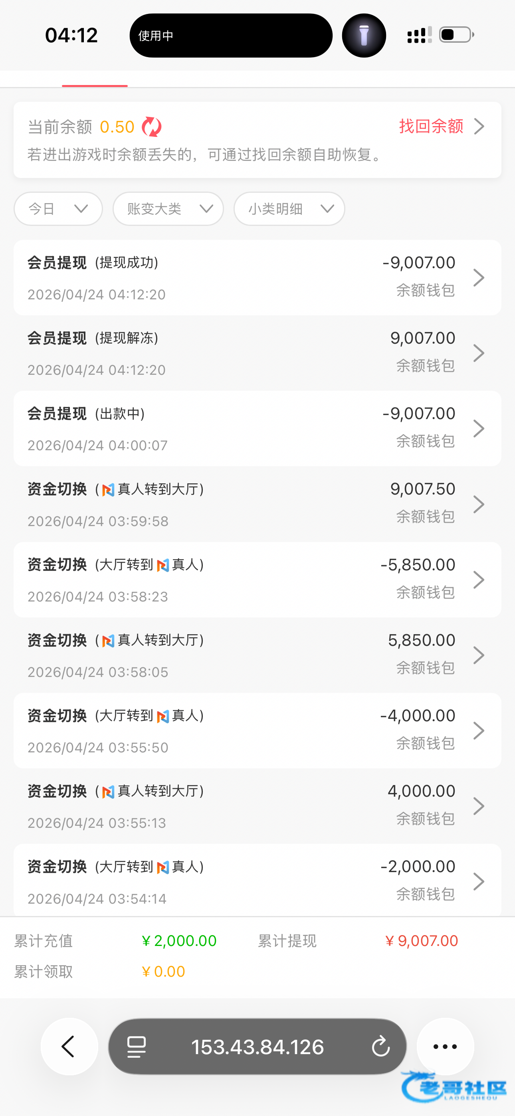This screenshot has height=1116, width=515.
Task: Tap the 153.43.84.126 address bar
Action: point(257,1046)
